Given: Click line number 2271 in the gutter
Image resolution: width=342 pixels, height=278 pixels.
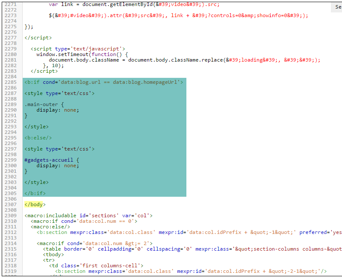Looking at the screenshot, I should [10, 4].
